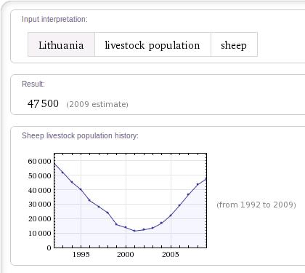Click the from 1992 to 2009 caption
This screenshot has height=273, width=305.
pos(256,205)
